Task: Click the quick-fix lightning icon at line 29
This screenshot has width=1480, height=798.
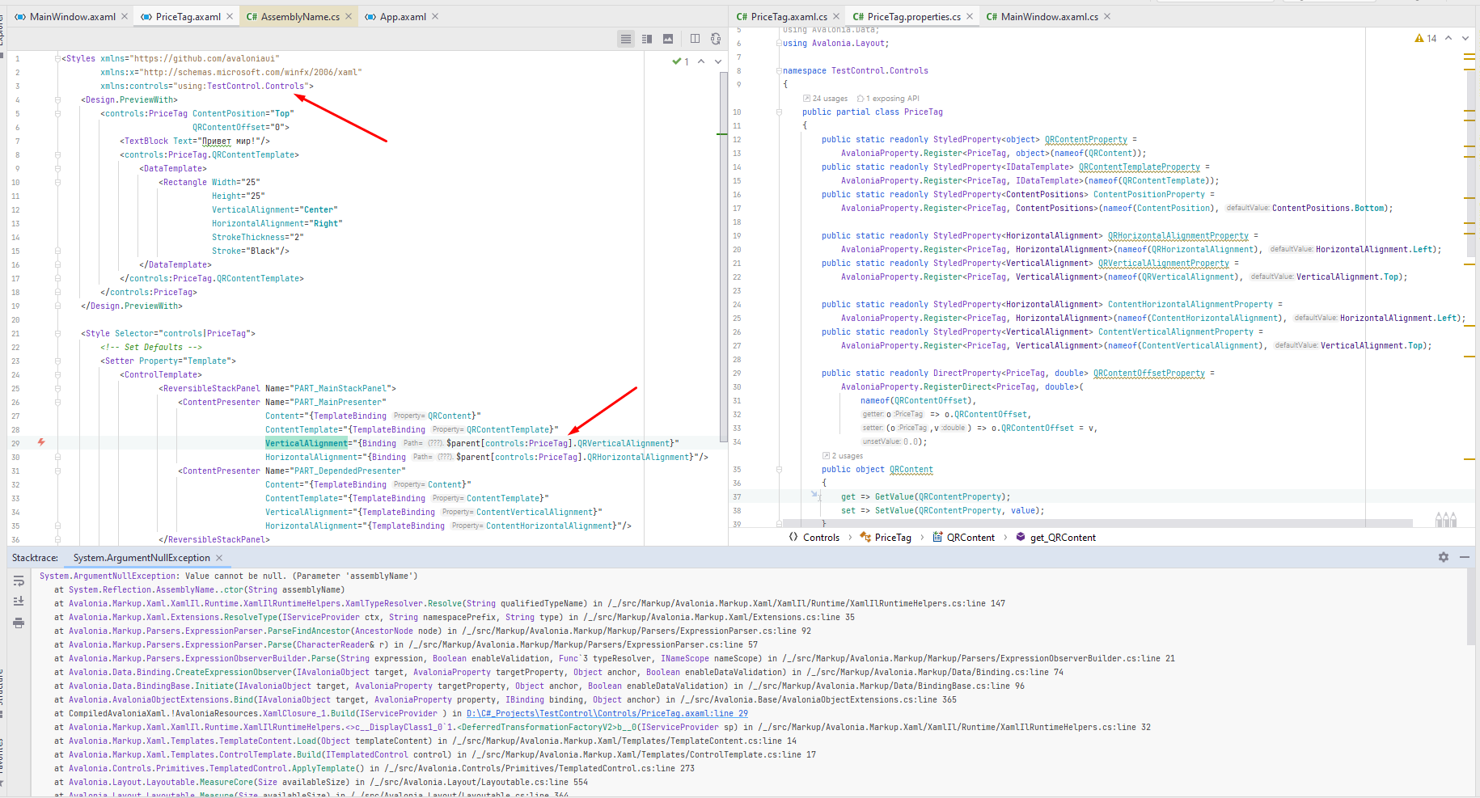Action: coord(41,442)
